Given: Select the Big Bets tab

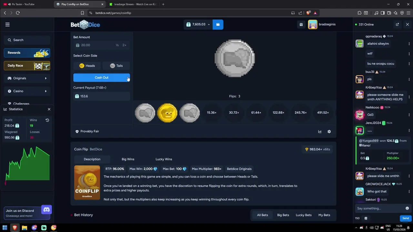Looking at the screenshot, I should (283, 215).
